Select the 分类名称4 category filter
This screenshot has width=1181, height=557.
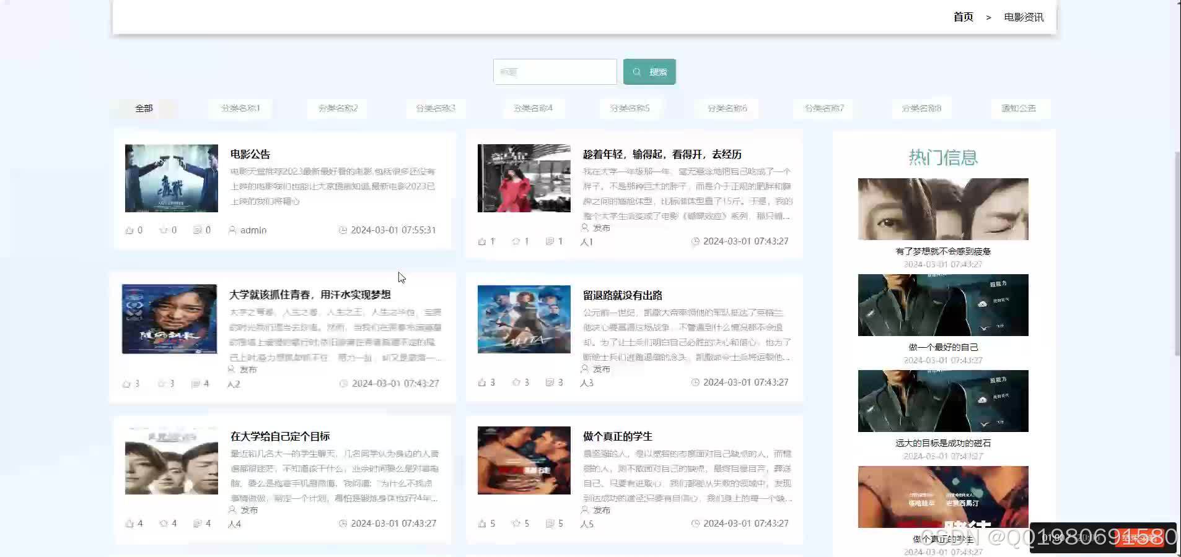tap(534, 108)
